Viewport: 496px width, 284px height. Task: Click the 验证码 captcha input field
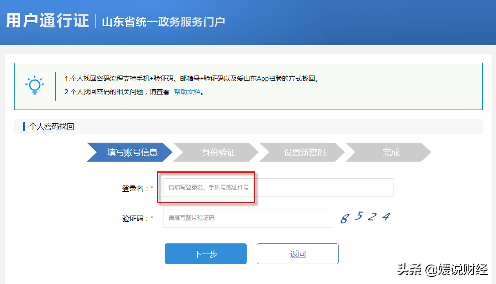coord(248,218)
